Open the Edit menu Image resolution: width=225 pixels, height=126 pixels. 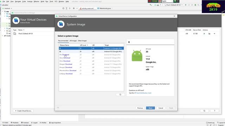coord(8,1)
